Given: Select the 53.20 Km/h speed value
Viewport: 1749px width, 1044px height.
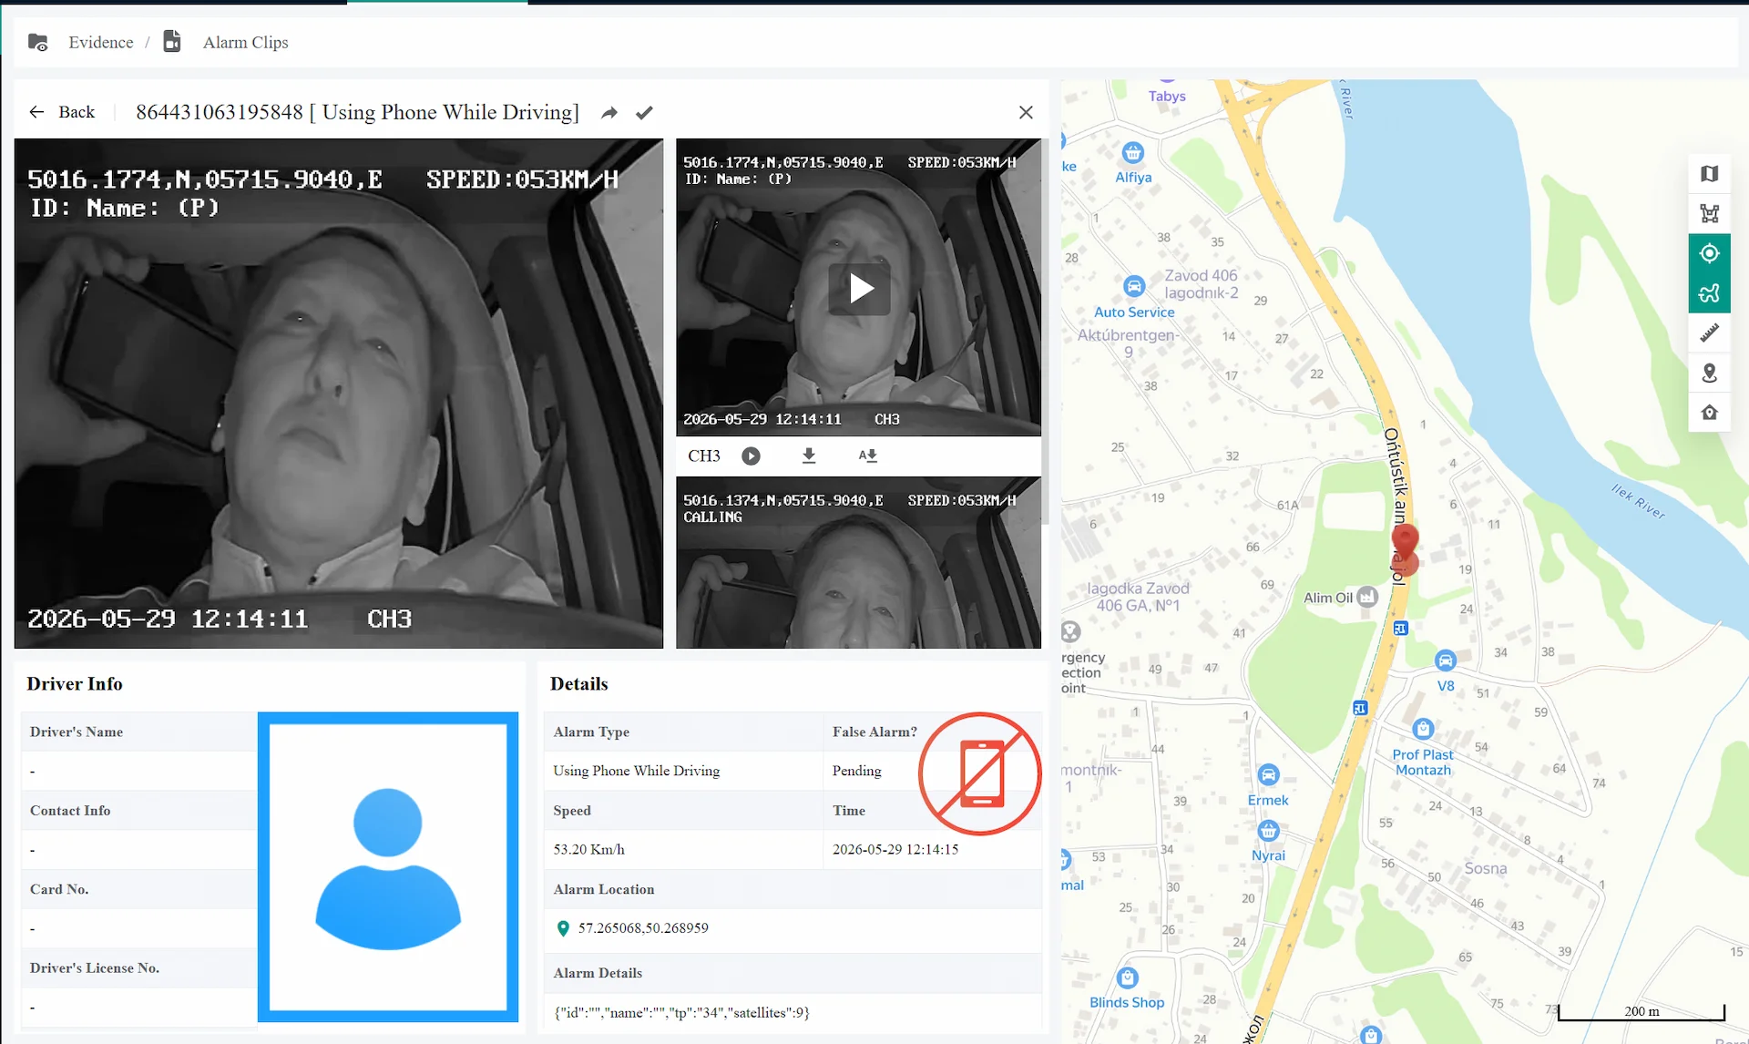Looking at the screenshot, I should point(589,850).
